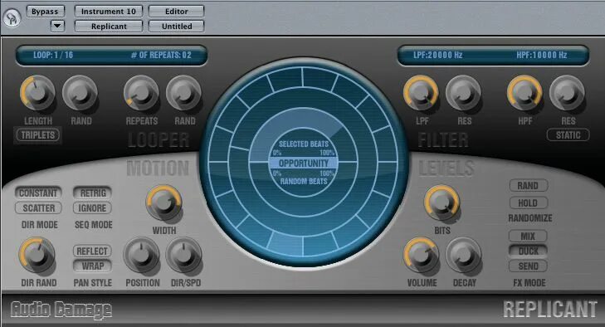The width and height of the screenshot is (605, 327).
Task: Open the Untitled preset menu
Action: tap(176, 27)
